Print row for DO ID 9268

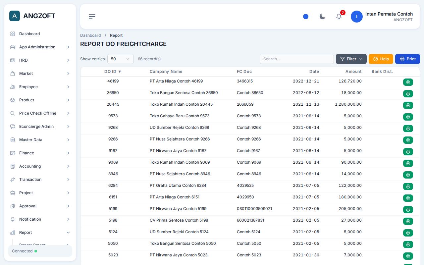pos(408,129)
